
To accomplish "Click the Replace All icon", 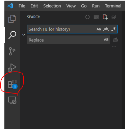I will pos(115,40).
